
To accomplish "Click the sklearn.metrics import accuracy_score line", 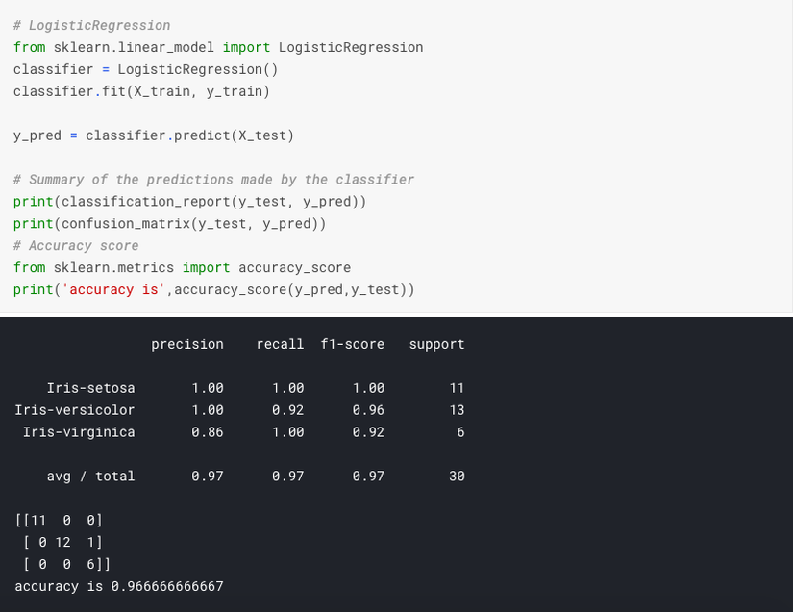I will 182,268.
